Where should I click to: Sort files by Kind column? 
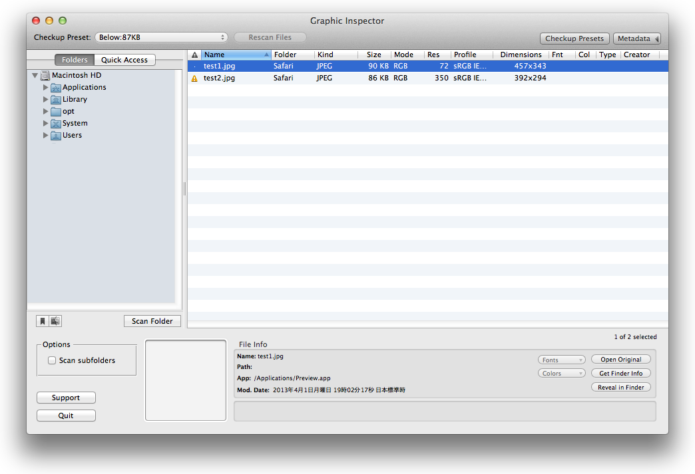(336, 55)
